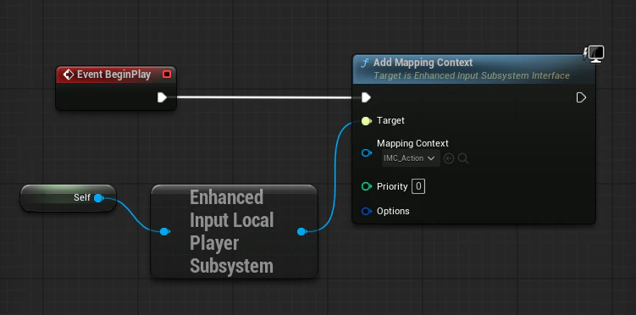Click the Options input pin
This screenshot has width=636, height=315.
(x=367, y=211)
